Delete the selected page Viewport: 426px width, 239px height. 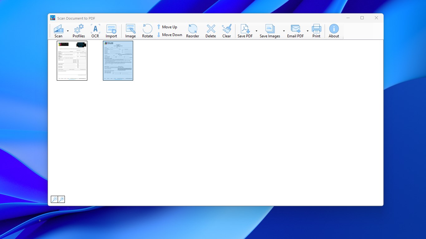(x=211, y=30)
